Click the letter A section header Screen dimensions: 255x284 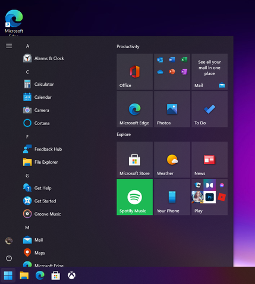[27, 46]
